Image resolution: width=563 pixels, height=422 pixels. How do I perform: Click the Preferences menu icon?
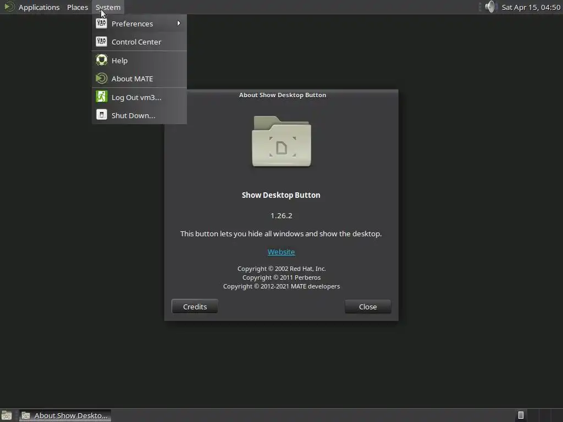click(x=101, y=23)
